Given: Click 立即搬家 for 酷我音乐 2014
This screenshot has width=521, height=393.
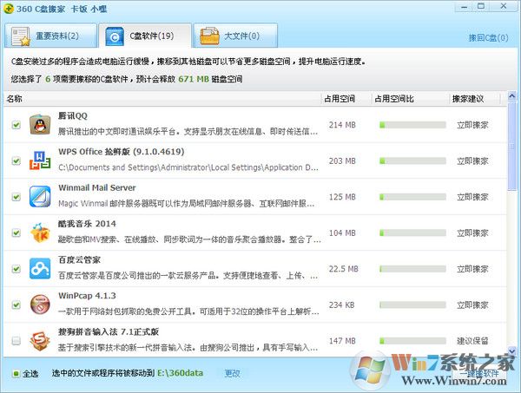Looking at the screenshot, I should pos(472,233).
